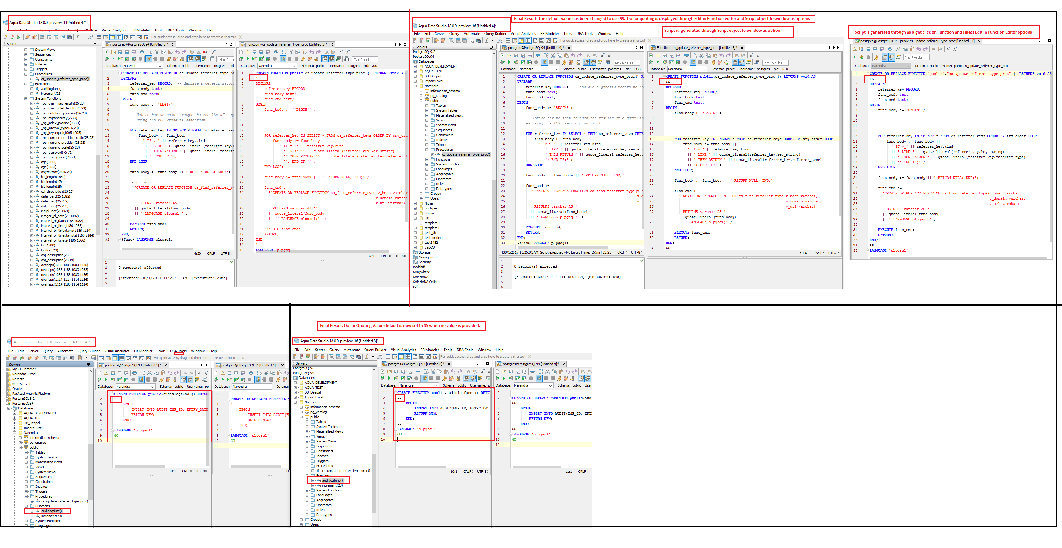Image resolution: width=1062 pixels, height=548 pixels.
Task: Click Undo arrow in [Untitled 8] tab's editor toolbar
Action: (x=454, y=372)
